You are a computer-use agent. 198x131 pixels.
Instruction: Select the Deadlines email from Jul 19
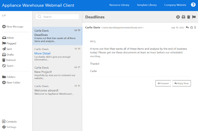click(x=57, y=36)
